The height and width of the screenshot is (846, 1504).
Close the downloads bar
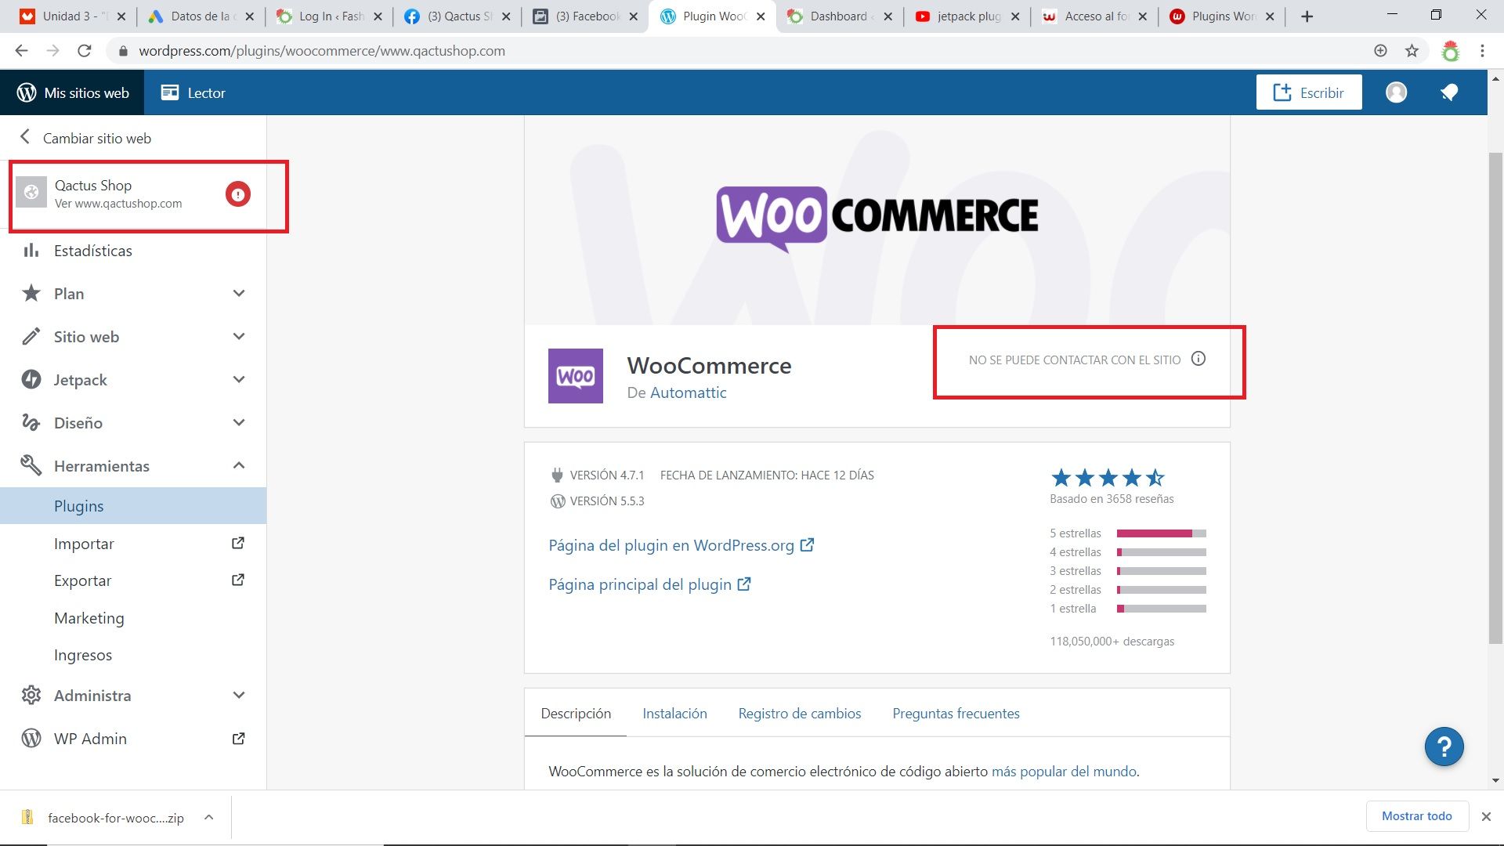pyautogui.click(x=1486, y=816)
